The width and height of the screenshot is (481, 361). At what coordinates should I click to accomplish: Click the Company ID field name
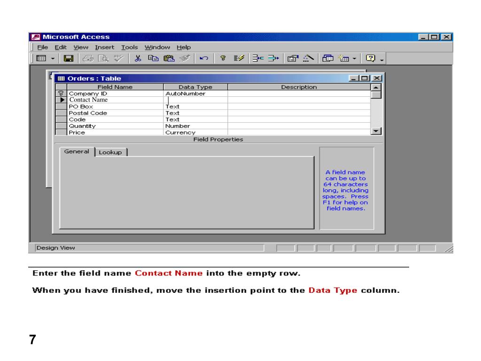tap(88, 94)
